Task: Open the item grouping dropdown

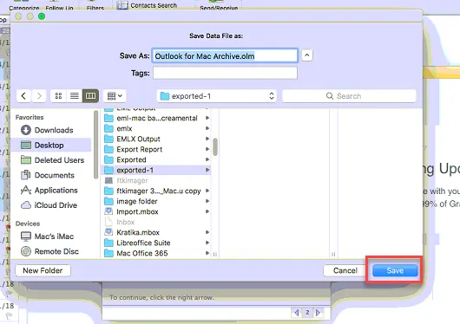Action: coord(115,96)
